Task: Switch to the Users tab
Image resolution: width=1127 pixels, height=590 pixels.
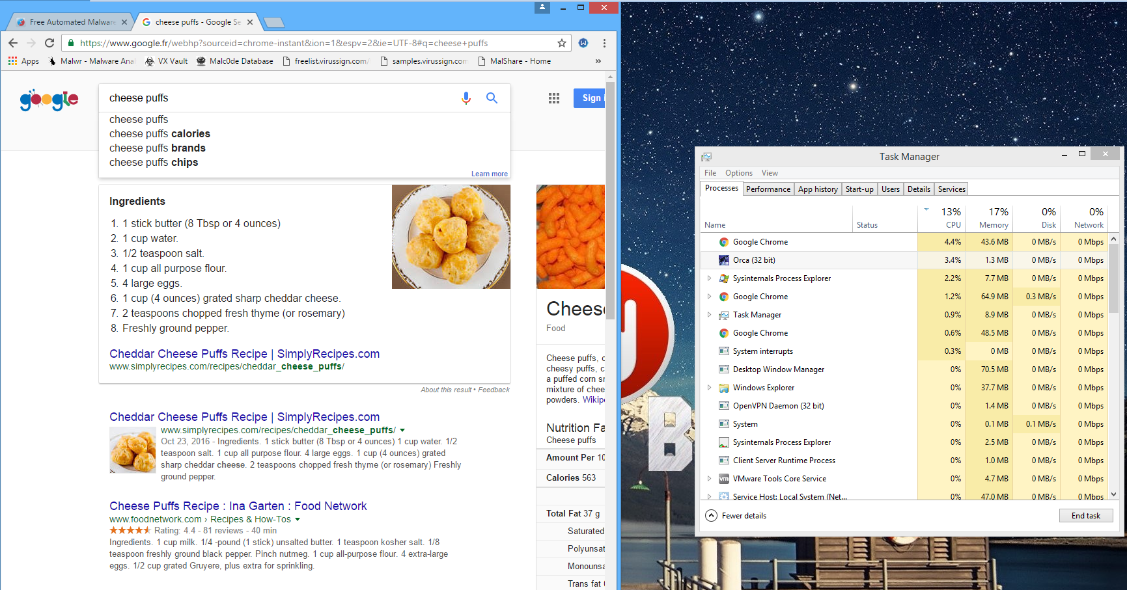Action: (891, 189)
